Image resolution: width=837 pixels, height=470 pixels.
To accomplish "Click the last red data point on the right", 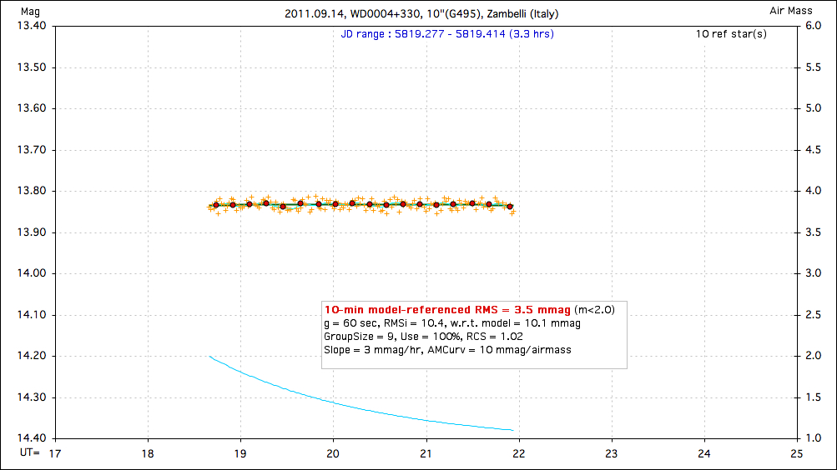I will click(510, 206).
